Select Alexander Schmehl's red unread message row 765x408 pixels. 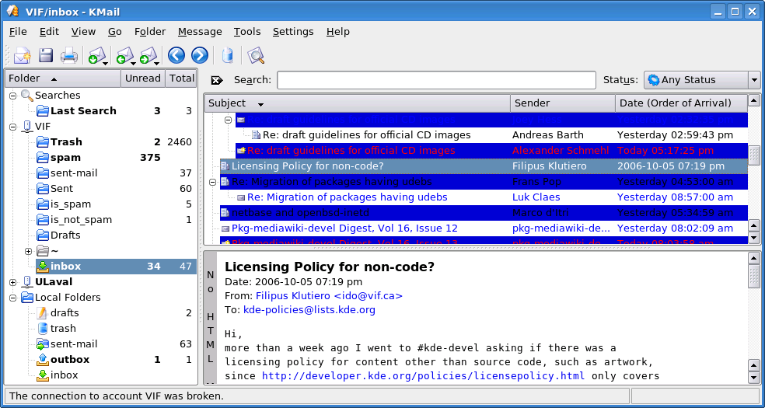pos(491,151)
